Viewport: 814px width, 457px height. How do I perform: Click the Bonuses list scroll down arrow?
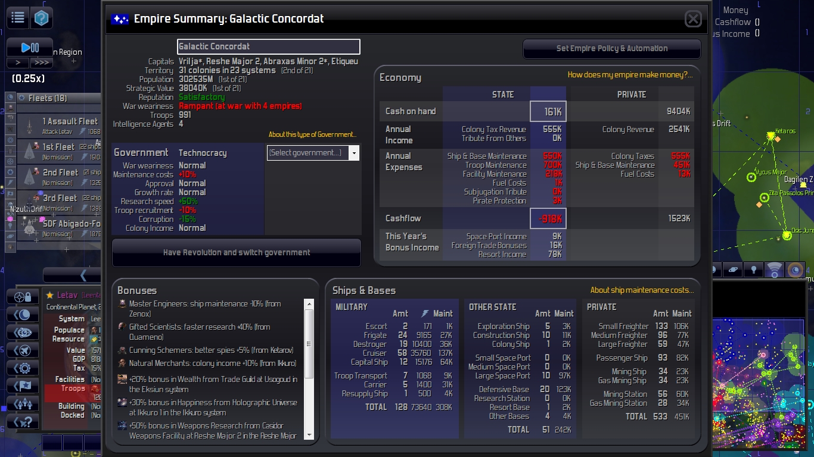(309, 435)
